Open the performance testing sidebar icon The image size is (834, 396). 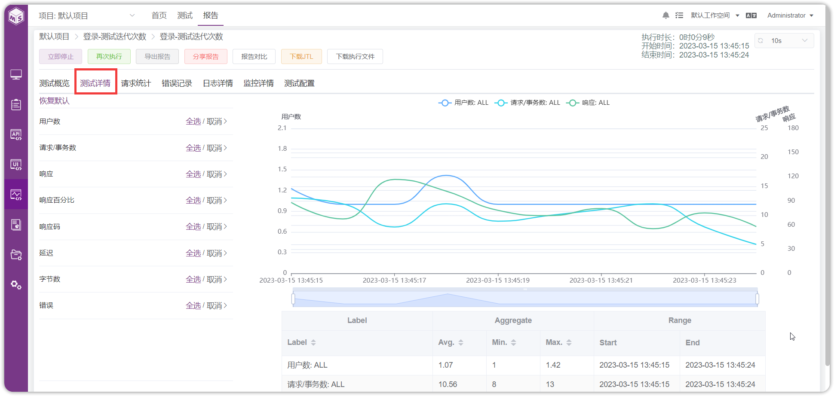[16, 195]
